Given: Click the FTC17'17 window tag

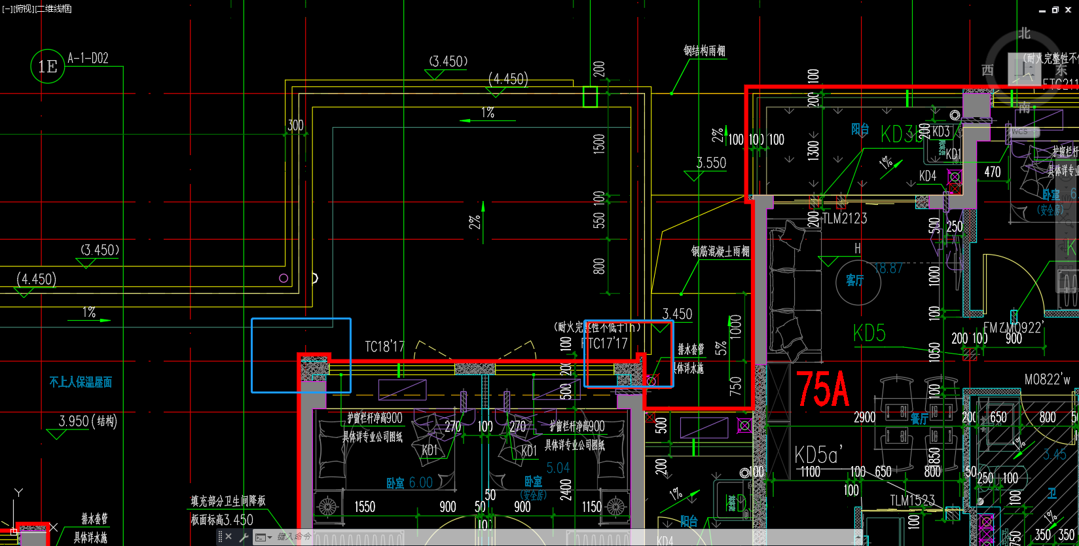Looking at the screenshot, I should click(x=604, y=344).
